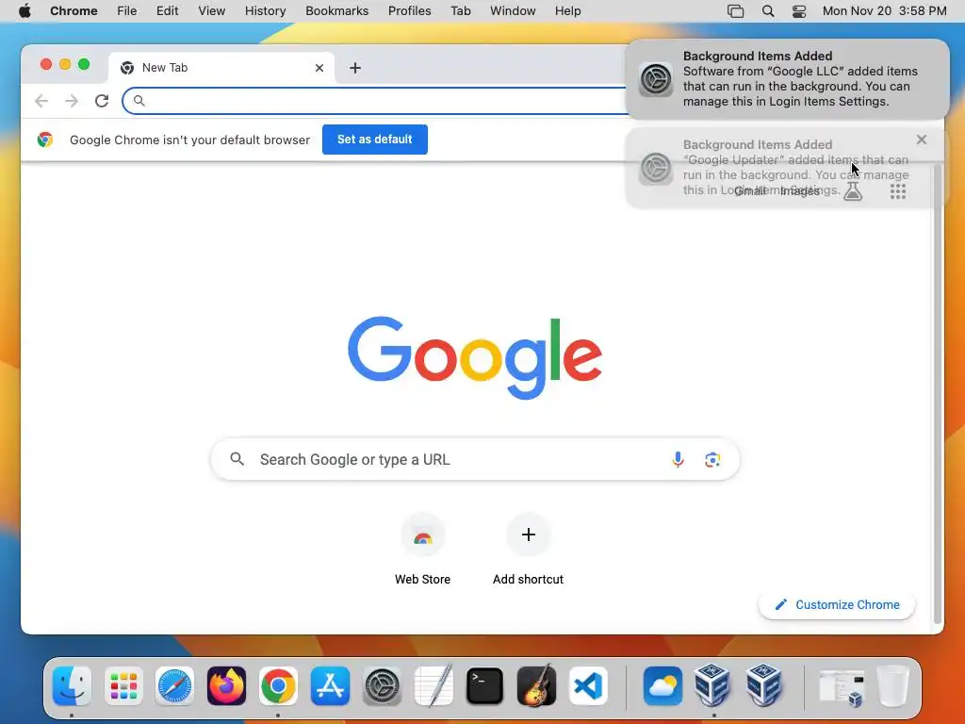
Task: Open the Gmail link
Action: point(749,190)
